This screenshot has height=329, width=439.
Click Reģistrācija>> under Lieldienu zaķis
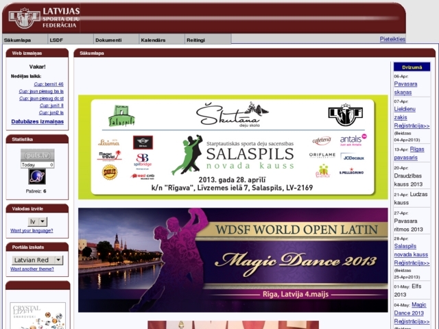pyautogui.click(x=412, y=126)
